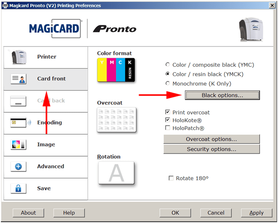The image size is (278, 223).
Task: Switch to the Card front tab
Action: click(46, 79)
